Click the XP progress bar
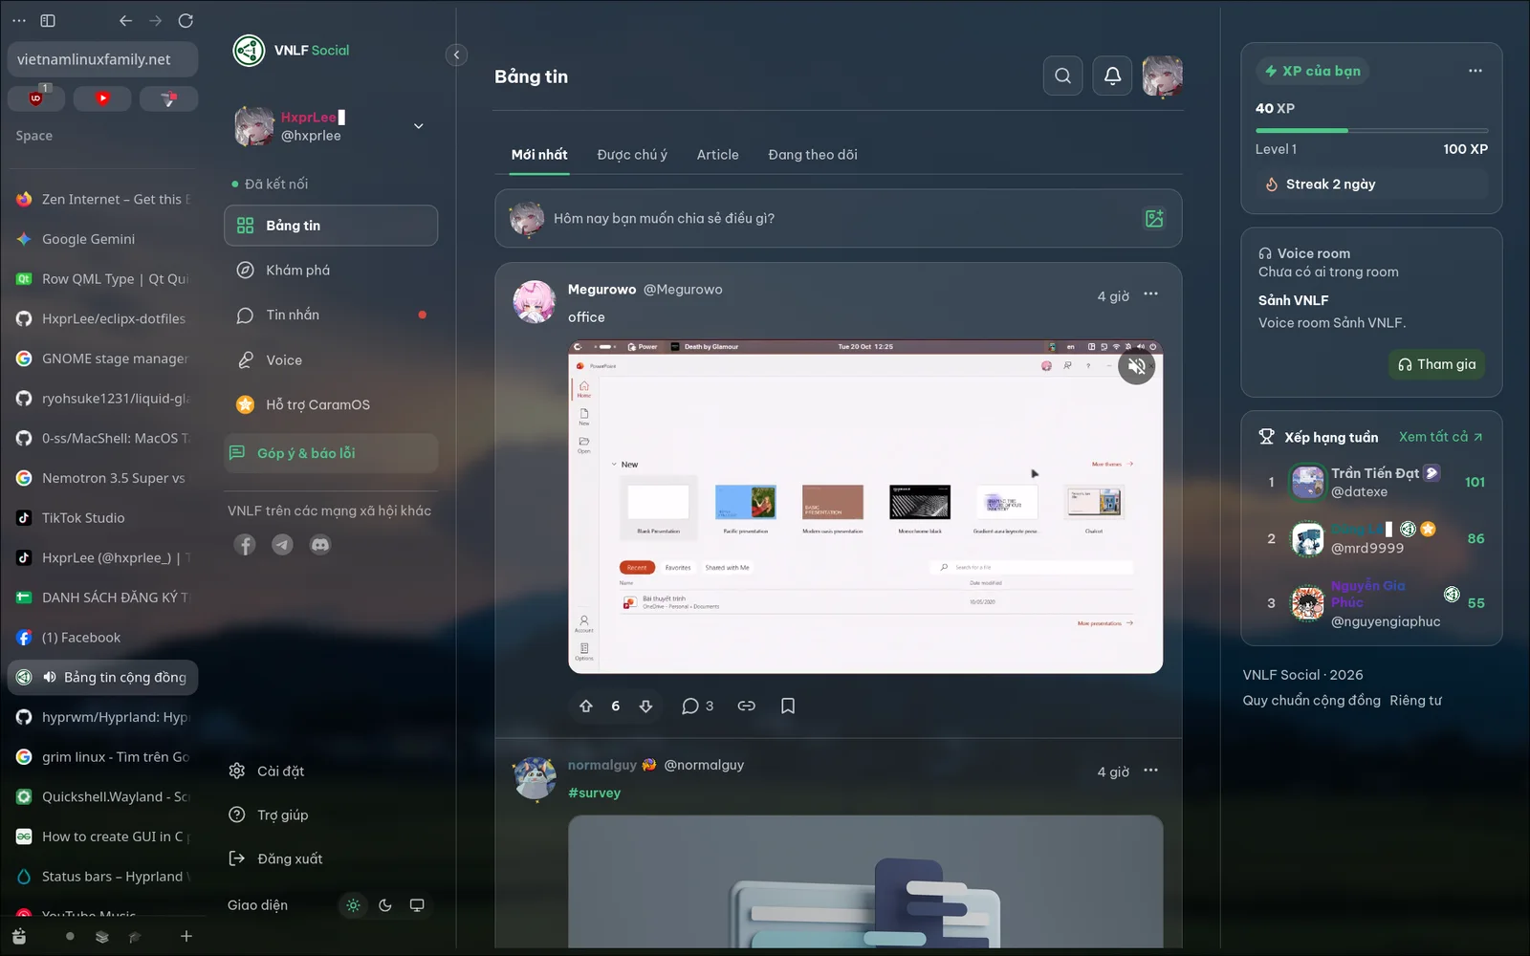Viewport: 1530px width, 956px height. tap(1371, 130)
